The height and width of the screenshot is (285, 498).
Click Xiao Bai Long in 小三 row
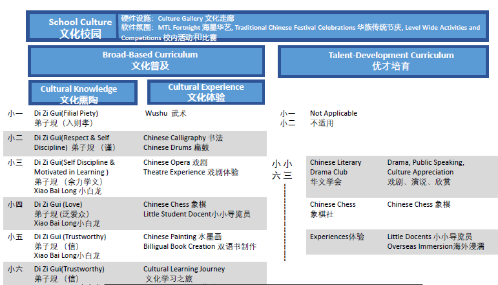(x=68, y=191)
